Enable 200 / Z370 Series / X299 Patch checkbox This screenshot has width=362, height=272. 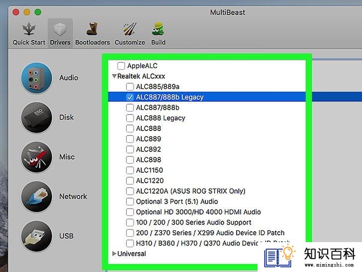click(x=130, y=233)
